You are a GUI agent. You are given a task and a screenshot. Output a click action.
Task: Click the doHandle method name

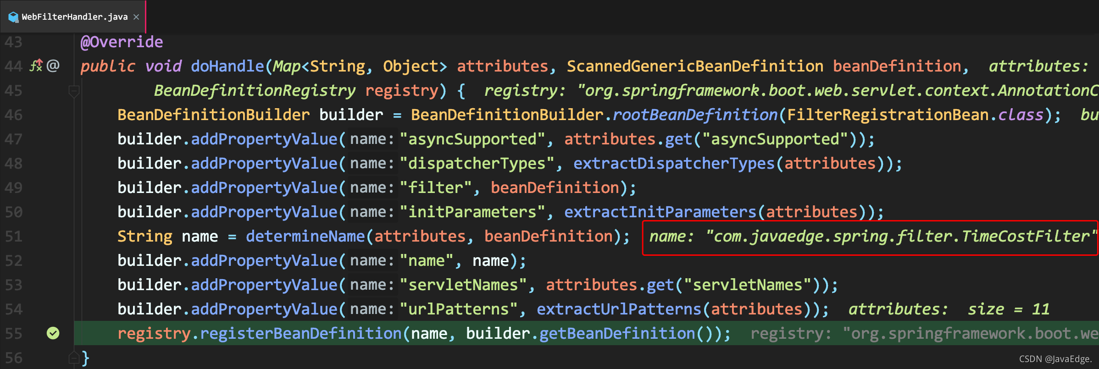point(228,66)
